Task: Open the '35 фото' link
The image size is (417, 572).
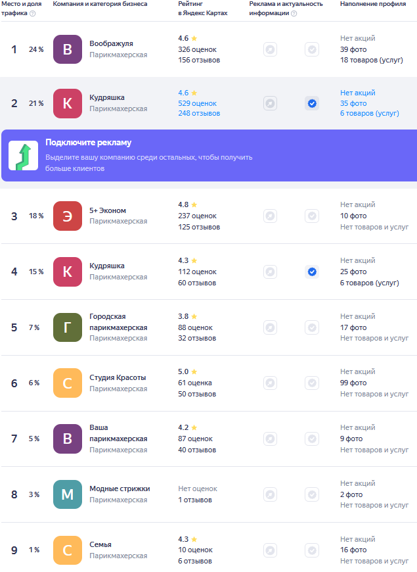Action: coord(353,103)
